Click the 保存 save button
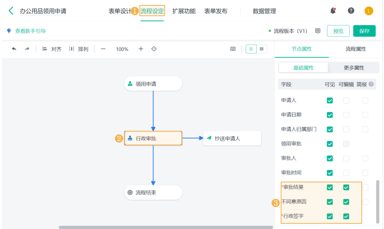 click(x=364, y=31)
